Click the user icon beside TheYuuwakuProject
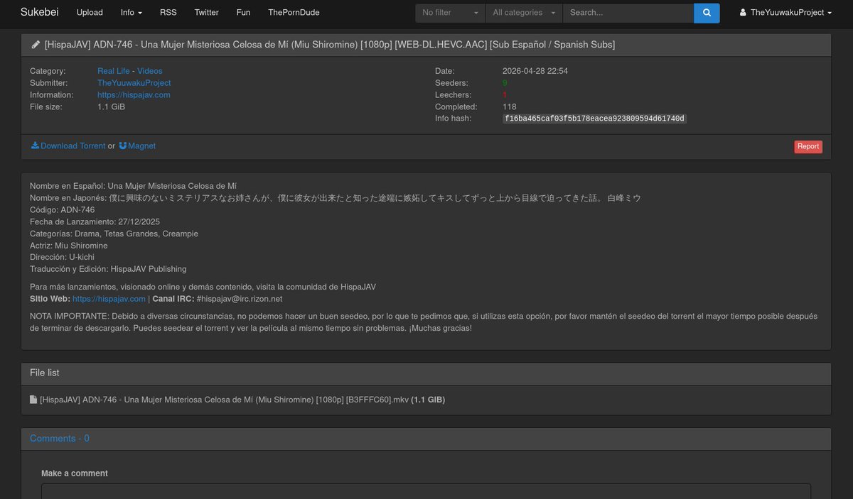 tap(743, 13)
